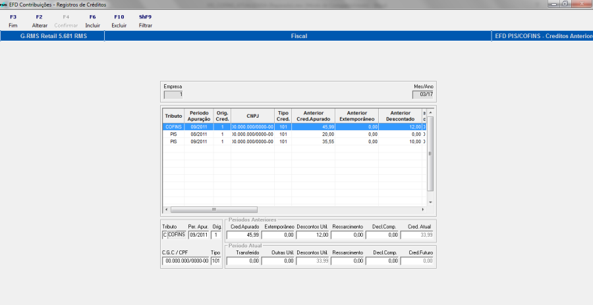Click the 12,00 Descontado grid cell
Viewport: 593px width, 305px height.
point(400,128)
